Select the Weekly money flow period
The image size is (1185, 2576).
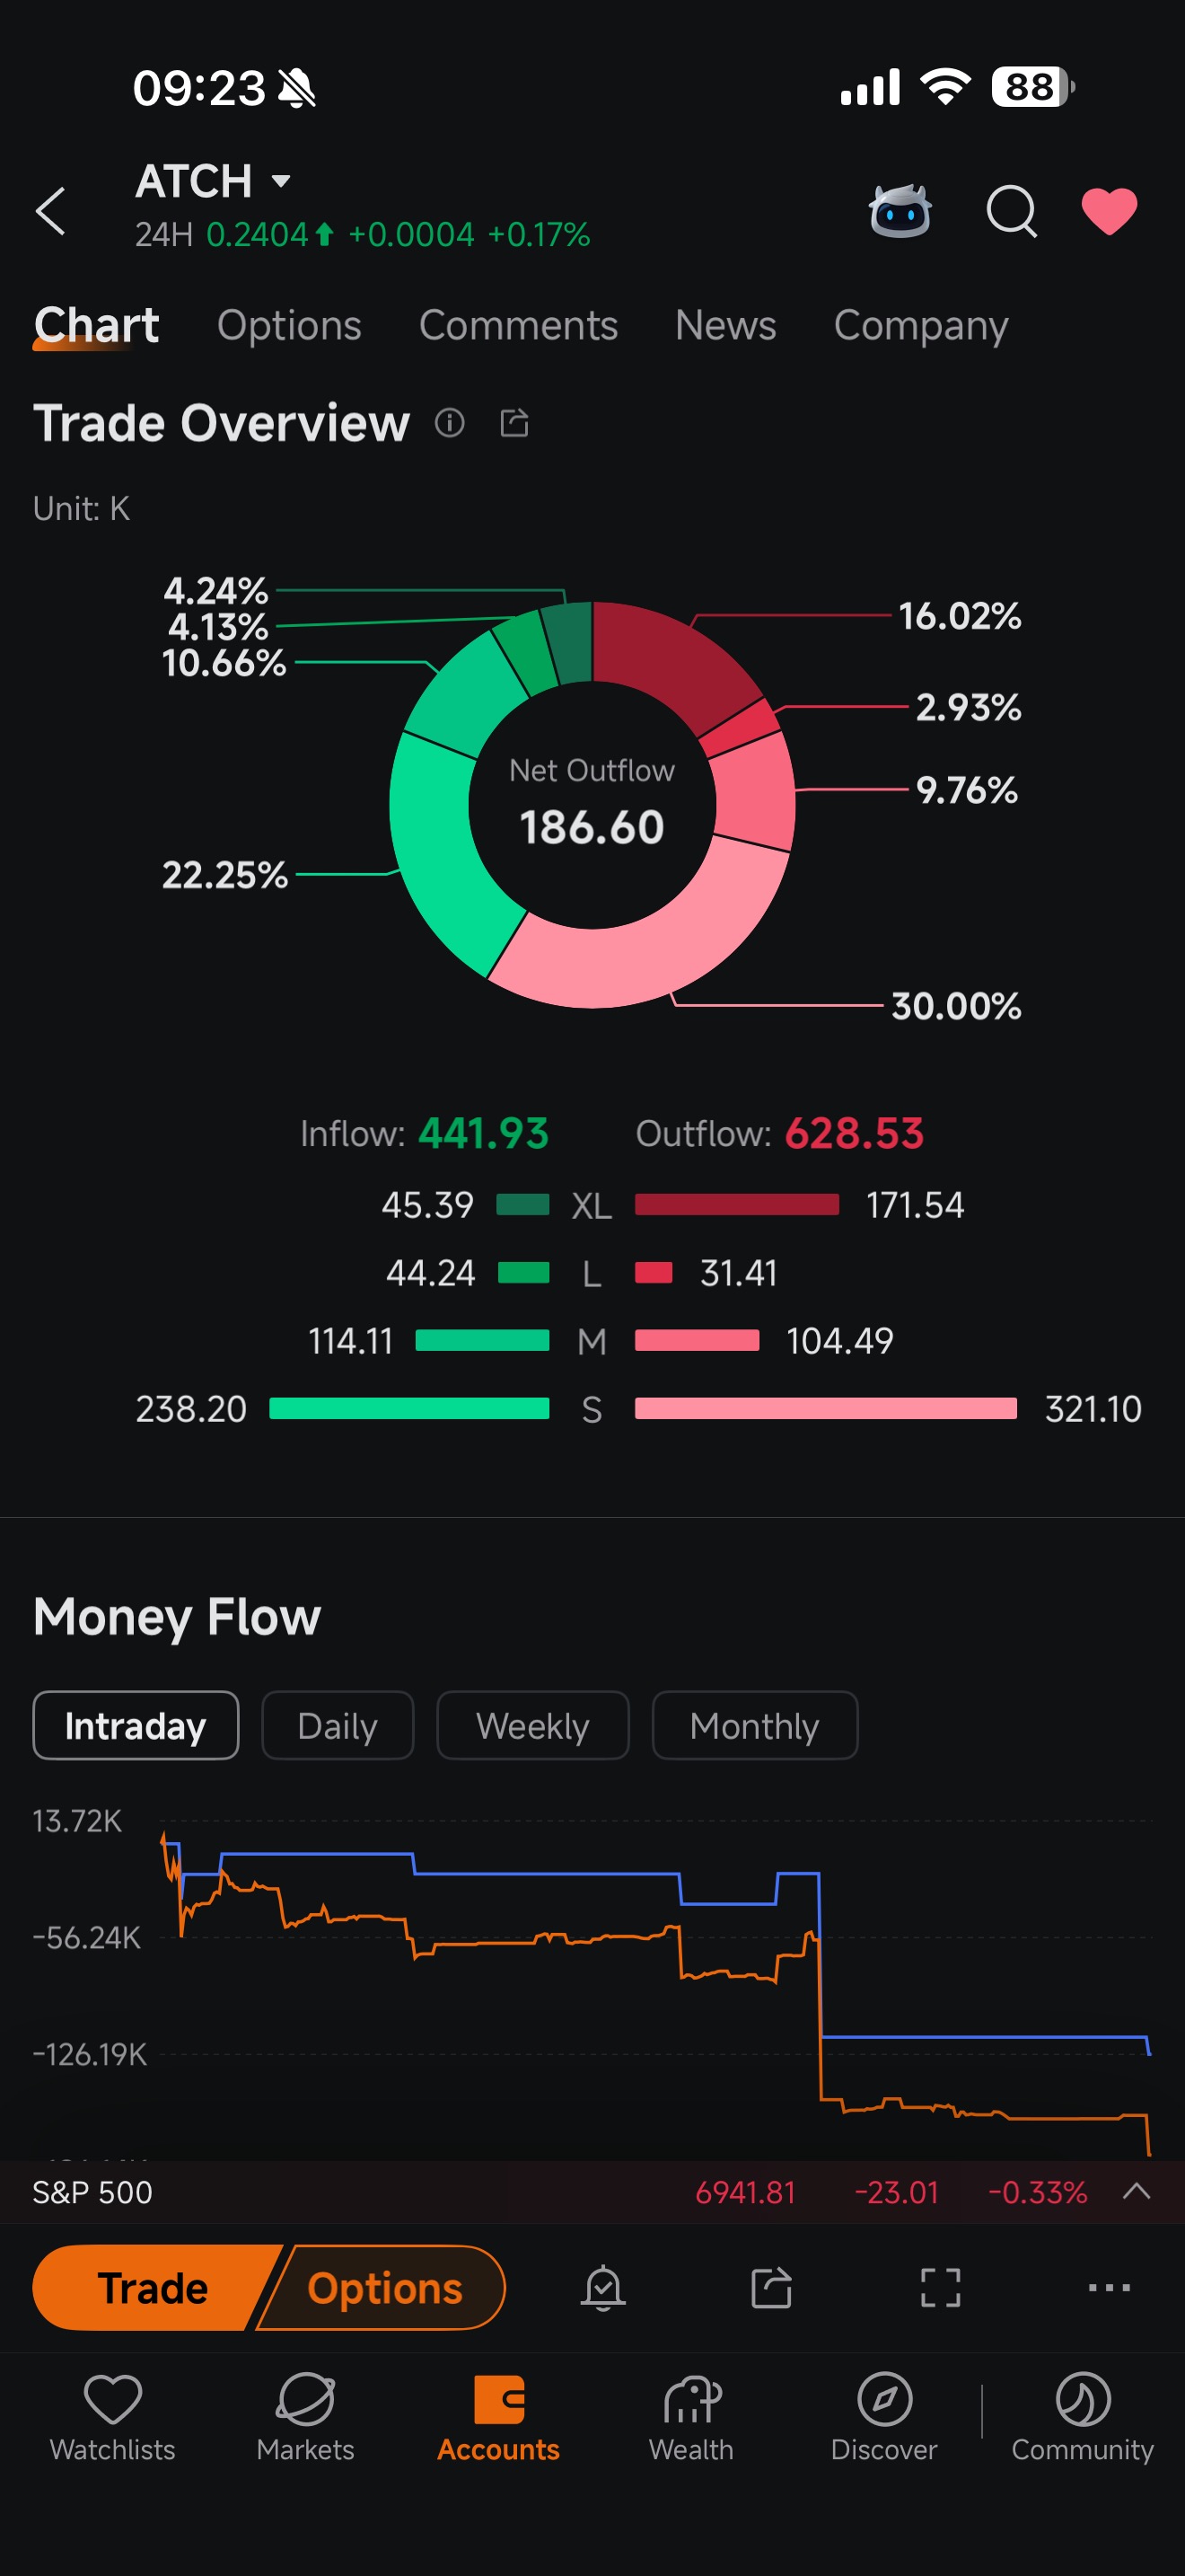tap(532, 1726)
